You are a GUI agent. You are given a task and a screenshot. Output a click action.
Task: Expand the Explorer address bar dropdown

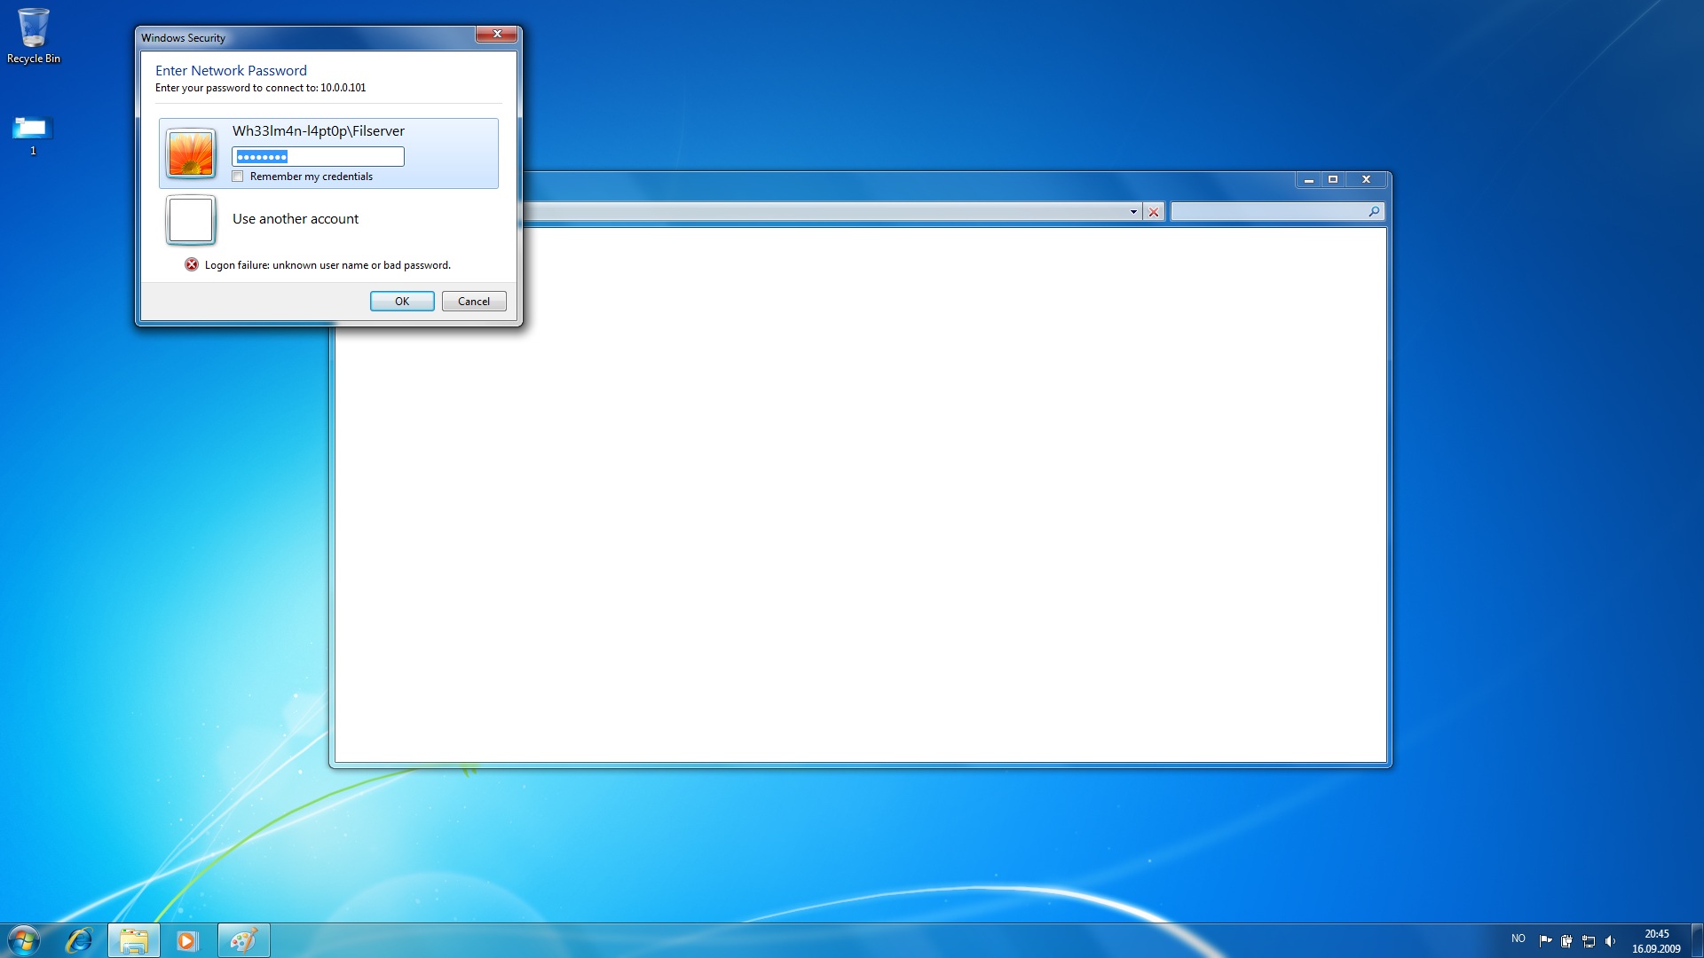tap(1133, 212)
